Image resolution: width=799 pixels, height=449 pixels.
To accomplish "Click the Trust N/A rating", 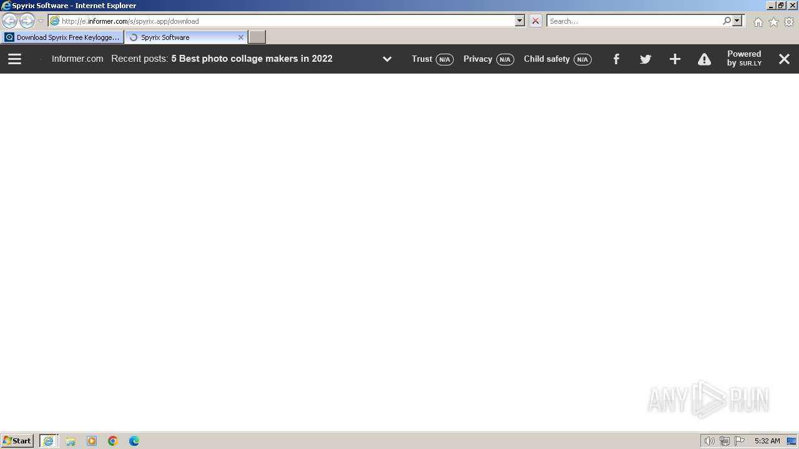I will (x=433, y=59).
